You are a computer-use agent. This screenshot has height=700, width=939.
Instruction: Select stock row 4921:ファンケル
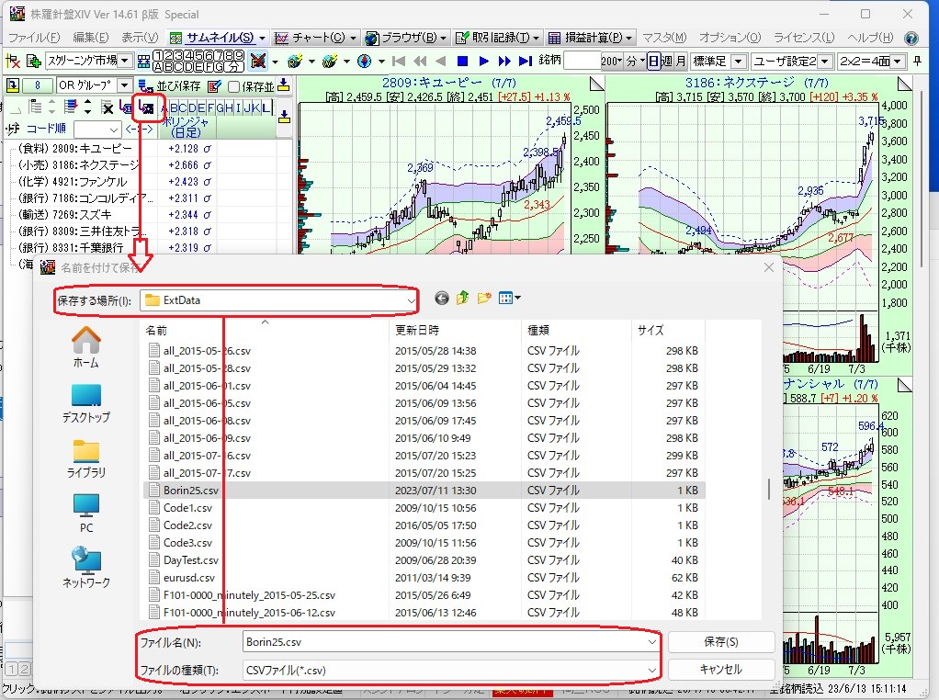[x=73, y=182]
